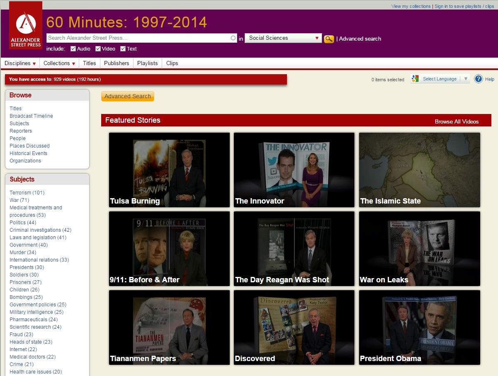This screenshot has width=498, height=376.
Task: Open the Select Language dropdown
Action: [440, 79]
